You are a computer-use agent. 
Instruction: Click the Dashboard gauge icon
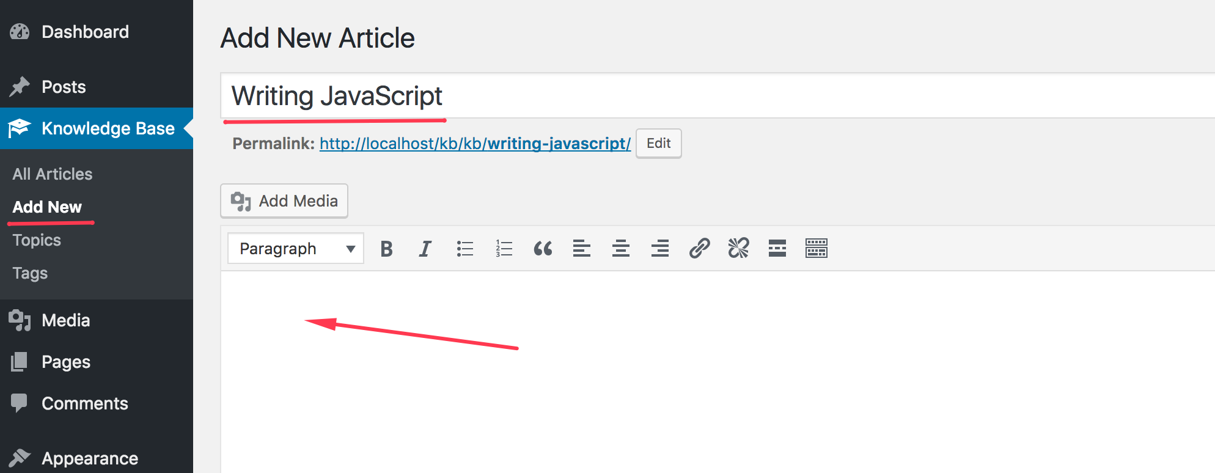click(x=20, y=32)
